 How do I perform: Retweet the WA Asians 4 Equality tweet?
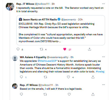[45, 77]
